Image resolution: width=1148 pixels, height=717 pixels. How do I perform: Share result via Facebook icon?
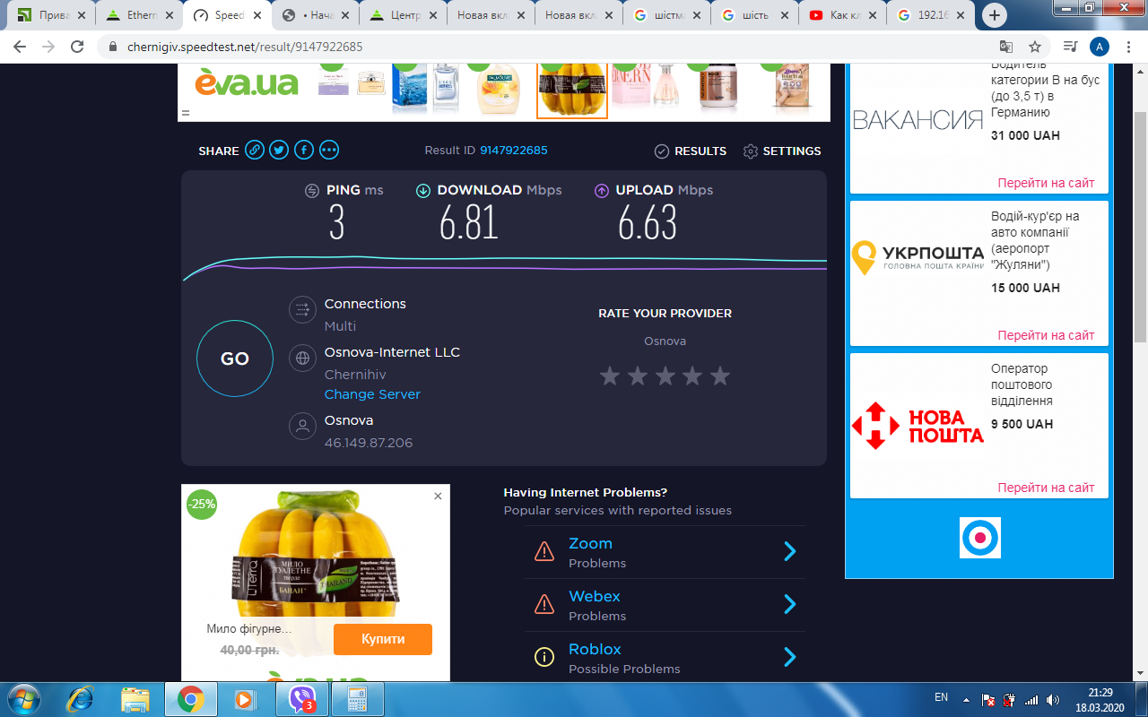tap(304, 151)
